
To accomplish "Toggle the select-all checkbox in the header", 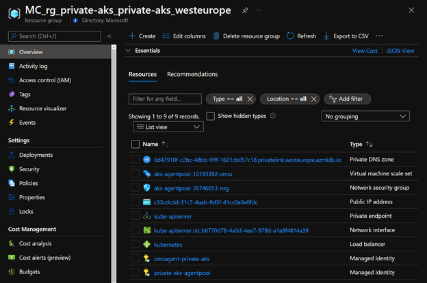I will coord(135,144).
